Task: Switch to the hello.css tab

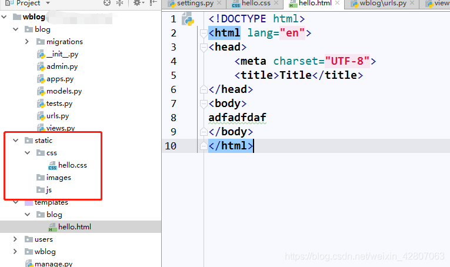Action: click(256, 4)
